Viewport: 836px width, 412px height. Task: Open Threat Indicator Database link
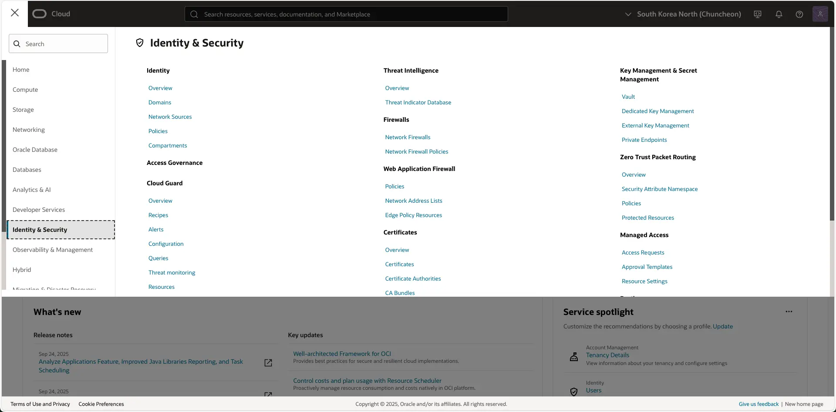[x=418, y=102]
